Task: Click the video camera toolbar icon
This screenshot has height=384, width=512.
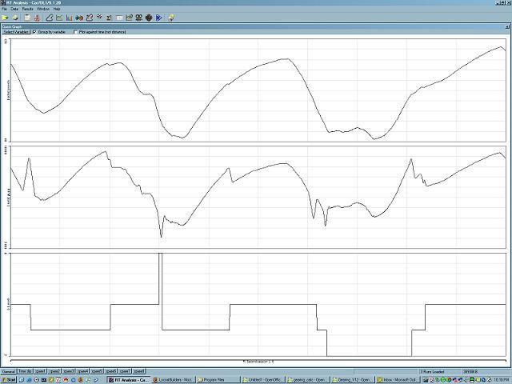Action: click(138, 17)
